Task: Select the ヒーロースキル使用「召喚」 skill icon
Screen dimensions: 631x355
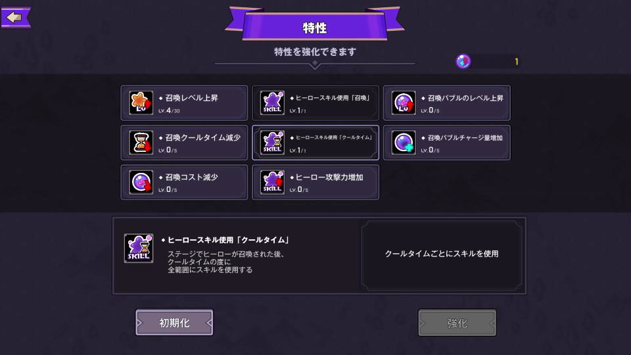Action: pyautogui.click(x=272, y=103)
